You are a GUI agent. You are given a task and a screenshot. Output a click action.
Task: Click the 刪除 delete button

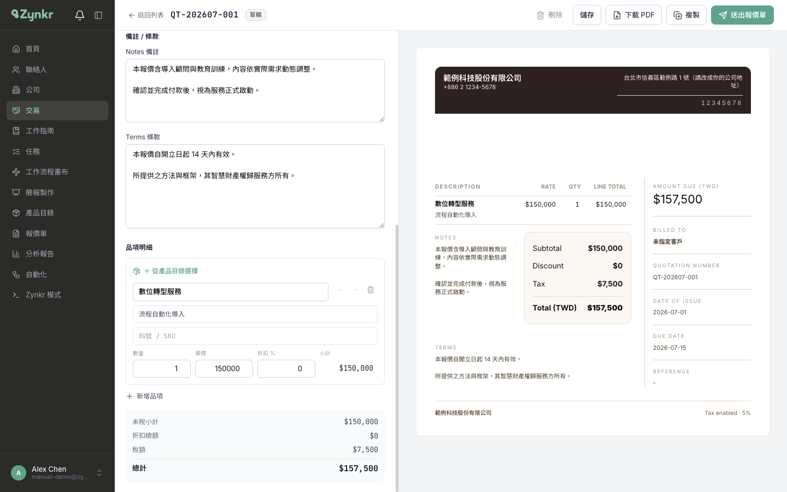pyautogui.click(x=550, y=15)
